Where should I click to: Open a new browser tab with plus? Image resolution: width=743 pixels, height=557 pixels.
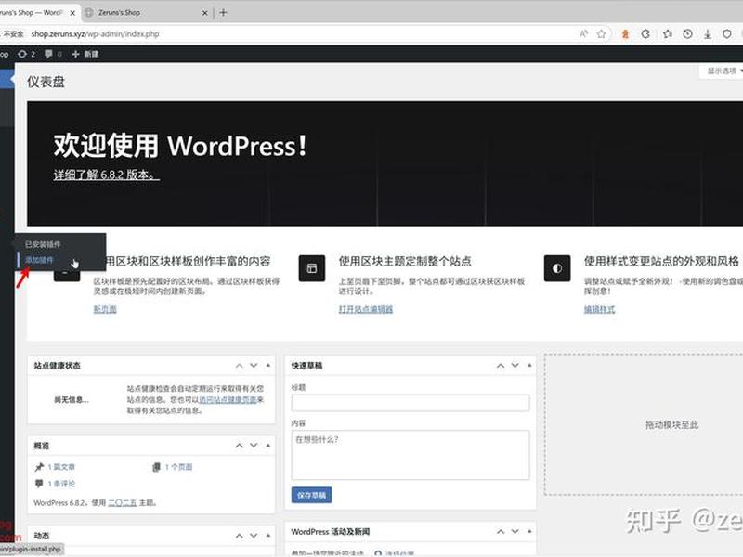click(x=223, y=13)
